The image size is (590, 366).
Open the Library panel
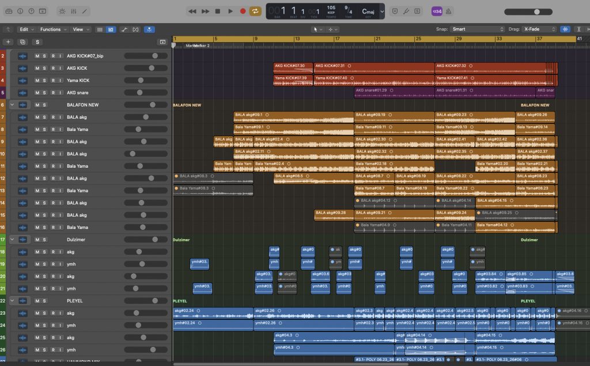[x=8, y=11]
